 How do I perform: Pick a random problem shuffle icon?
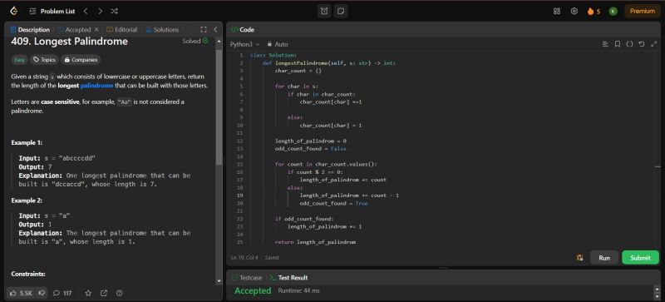114,12
